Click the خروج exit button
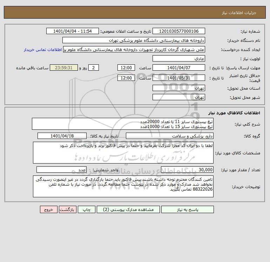 pyautogui.click(x=48, y=210)
